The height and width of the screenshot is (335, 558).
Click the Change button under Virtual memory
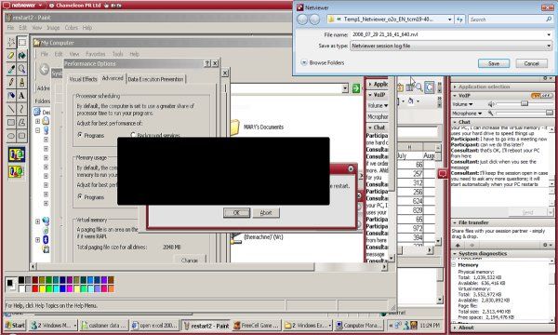(190, 260)
